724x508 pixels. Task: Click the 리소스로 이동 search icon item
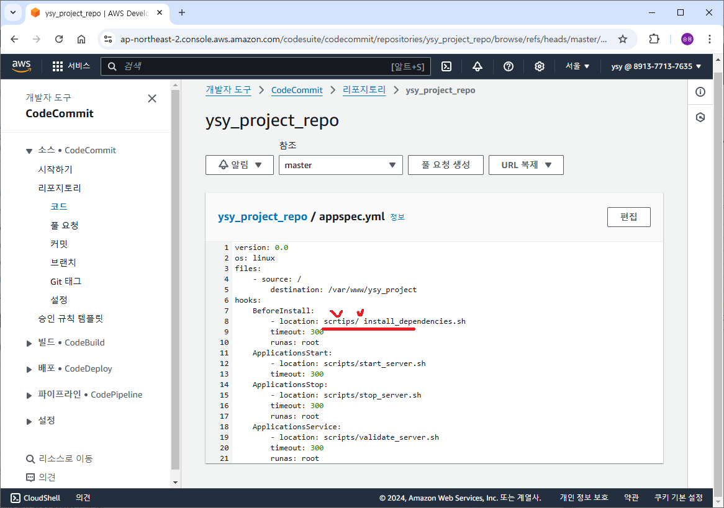point(59,458)
